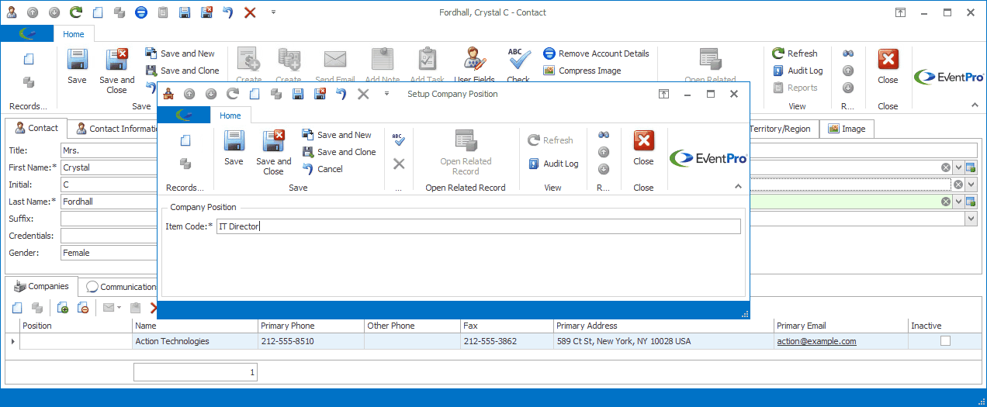Click Position column header in companies grid
The height and width of the screenshot is (407, 987).
tap(76, 326)
